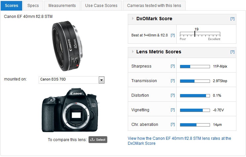The height and width of the screenshot is (157, 246).
Task: Collapse the Lens Metric Scores triangle
Action: pyautogui.click(x=133, y=52)
